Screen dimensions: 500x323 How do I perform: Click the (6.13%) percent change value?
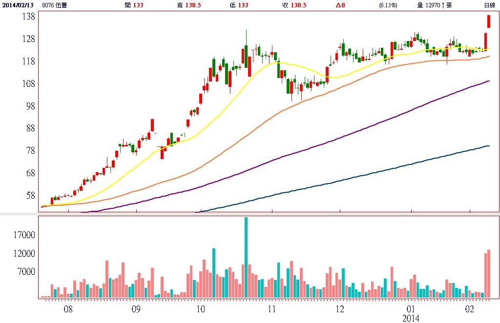point(388,5)
